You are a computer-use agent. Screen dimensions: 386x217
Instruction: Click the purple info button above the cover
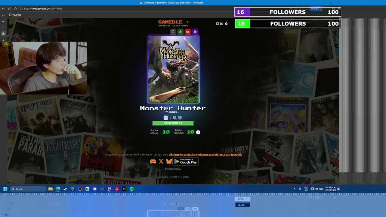pos(195,32)
